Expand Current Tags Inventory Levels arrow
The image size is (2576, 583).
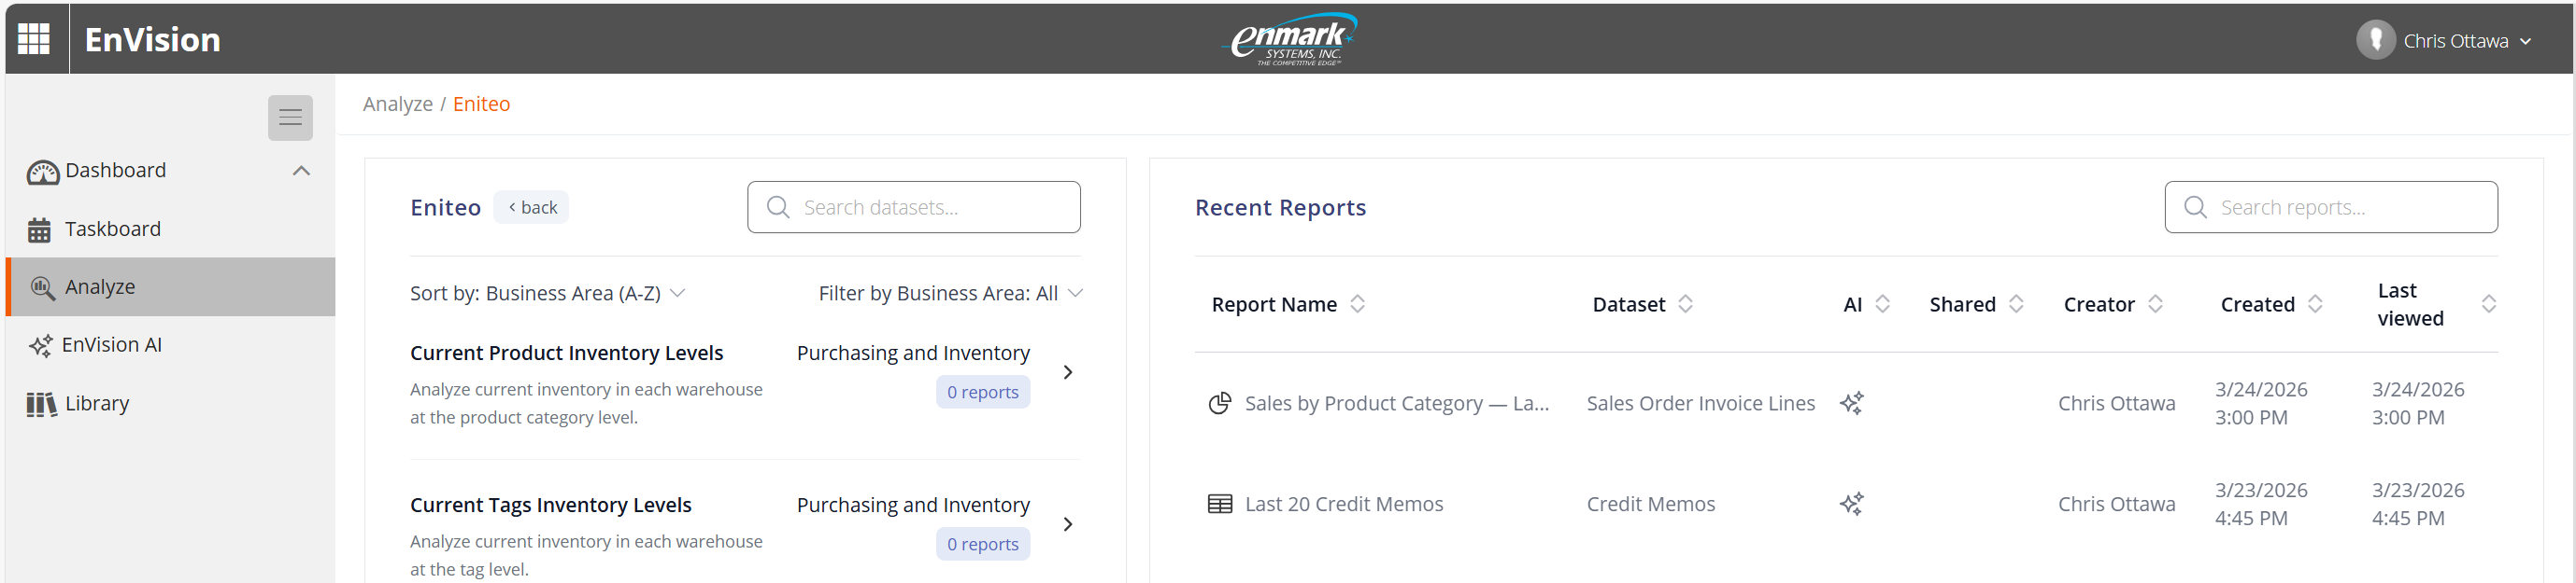(x=1068, y=524)
